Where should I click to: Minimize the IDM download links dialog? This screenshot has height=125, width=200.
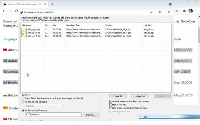151,12
